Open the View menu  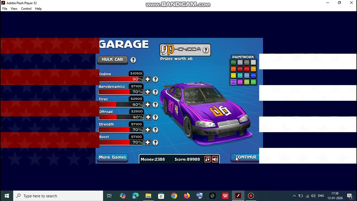[x=14, y=9]
